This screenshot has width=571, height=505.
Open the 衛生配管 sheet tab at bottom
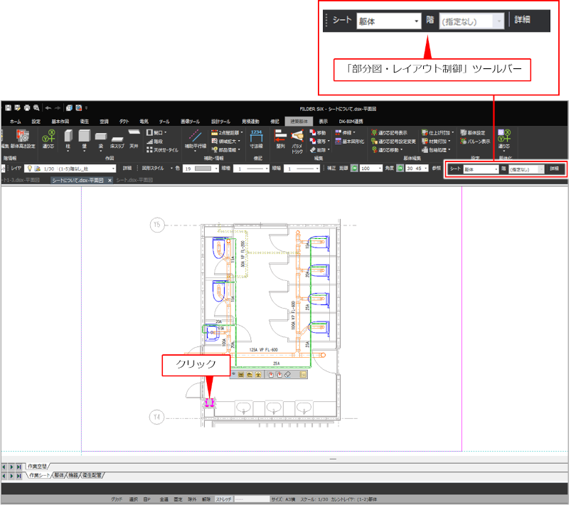[92, 475]
